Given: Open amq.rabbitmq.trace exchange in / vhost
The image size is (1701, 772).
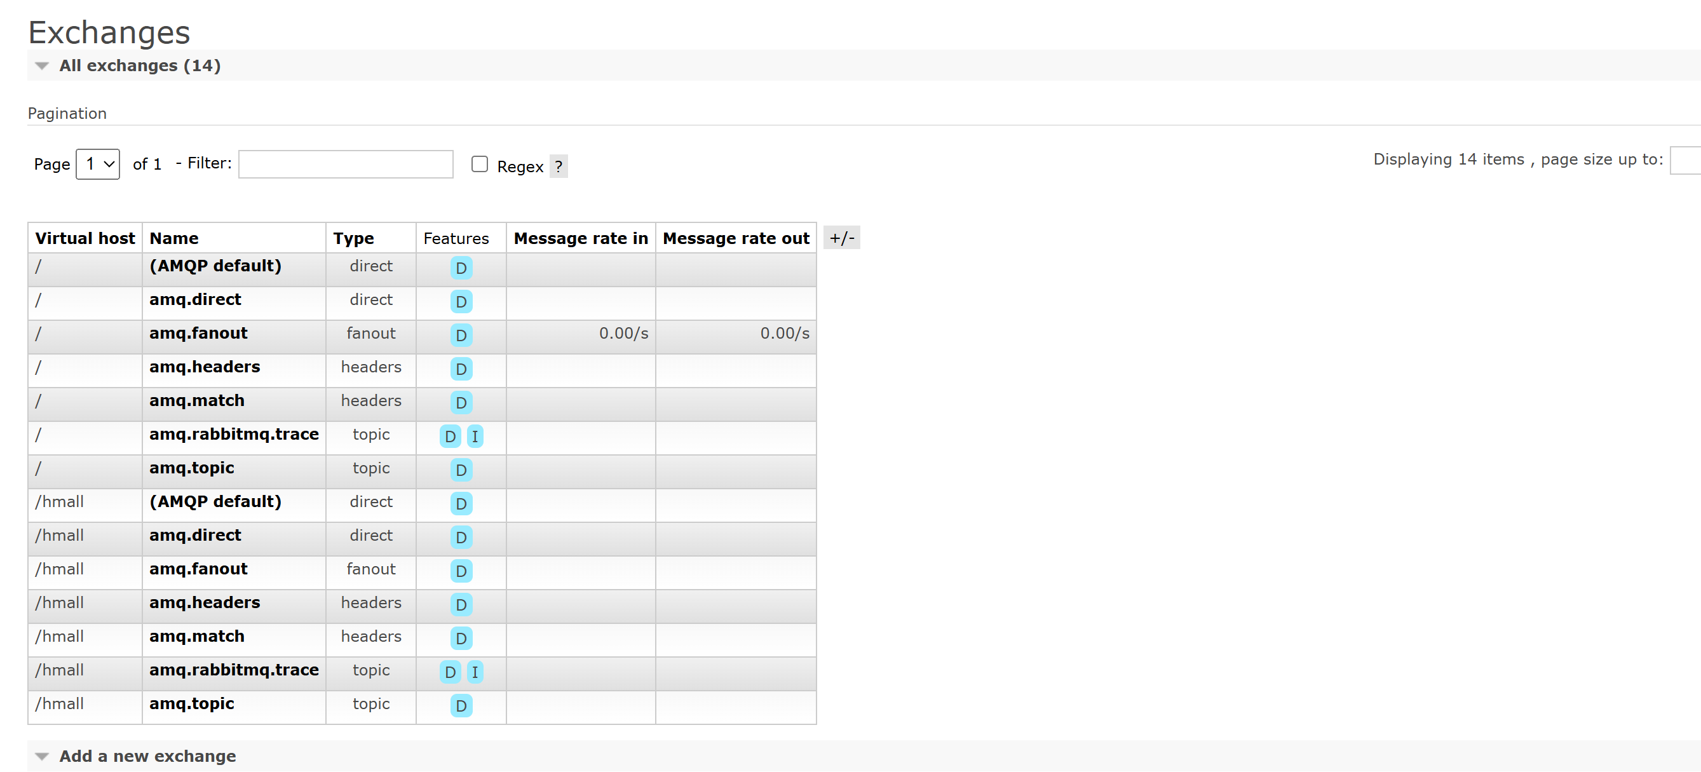Looking at the screenshot, I should pyautogui.click(x=234, y=435).
